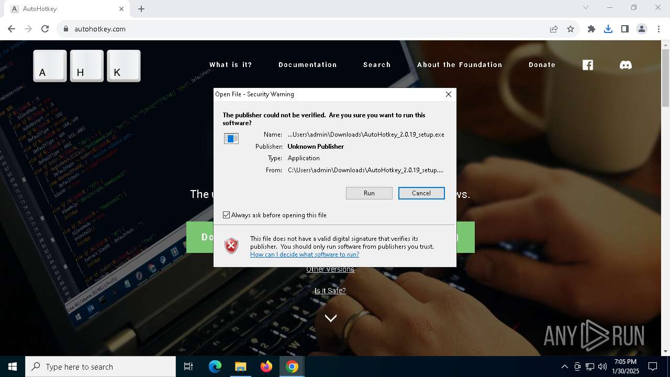Bookmark this page with star icon

click(x=571, y=29)
